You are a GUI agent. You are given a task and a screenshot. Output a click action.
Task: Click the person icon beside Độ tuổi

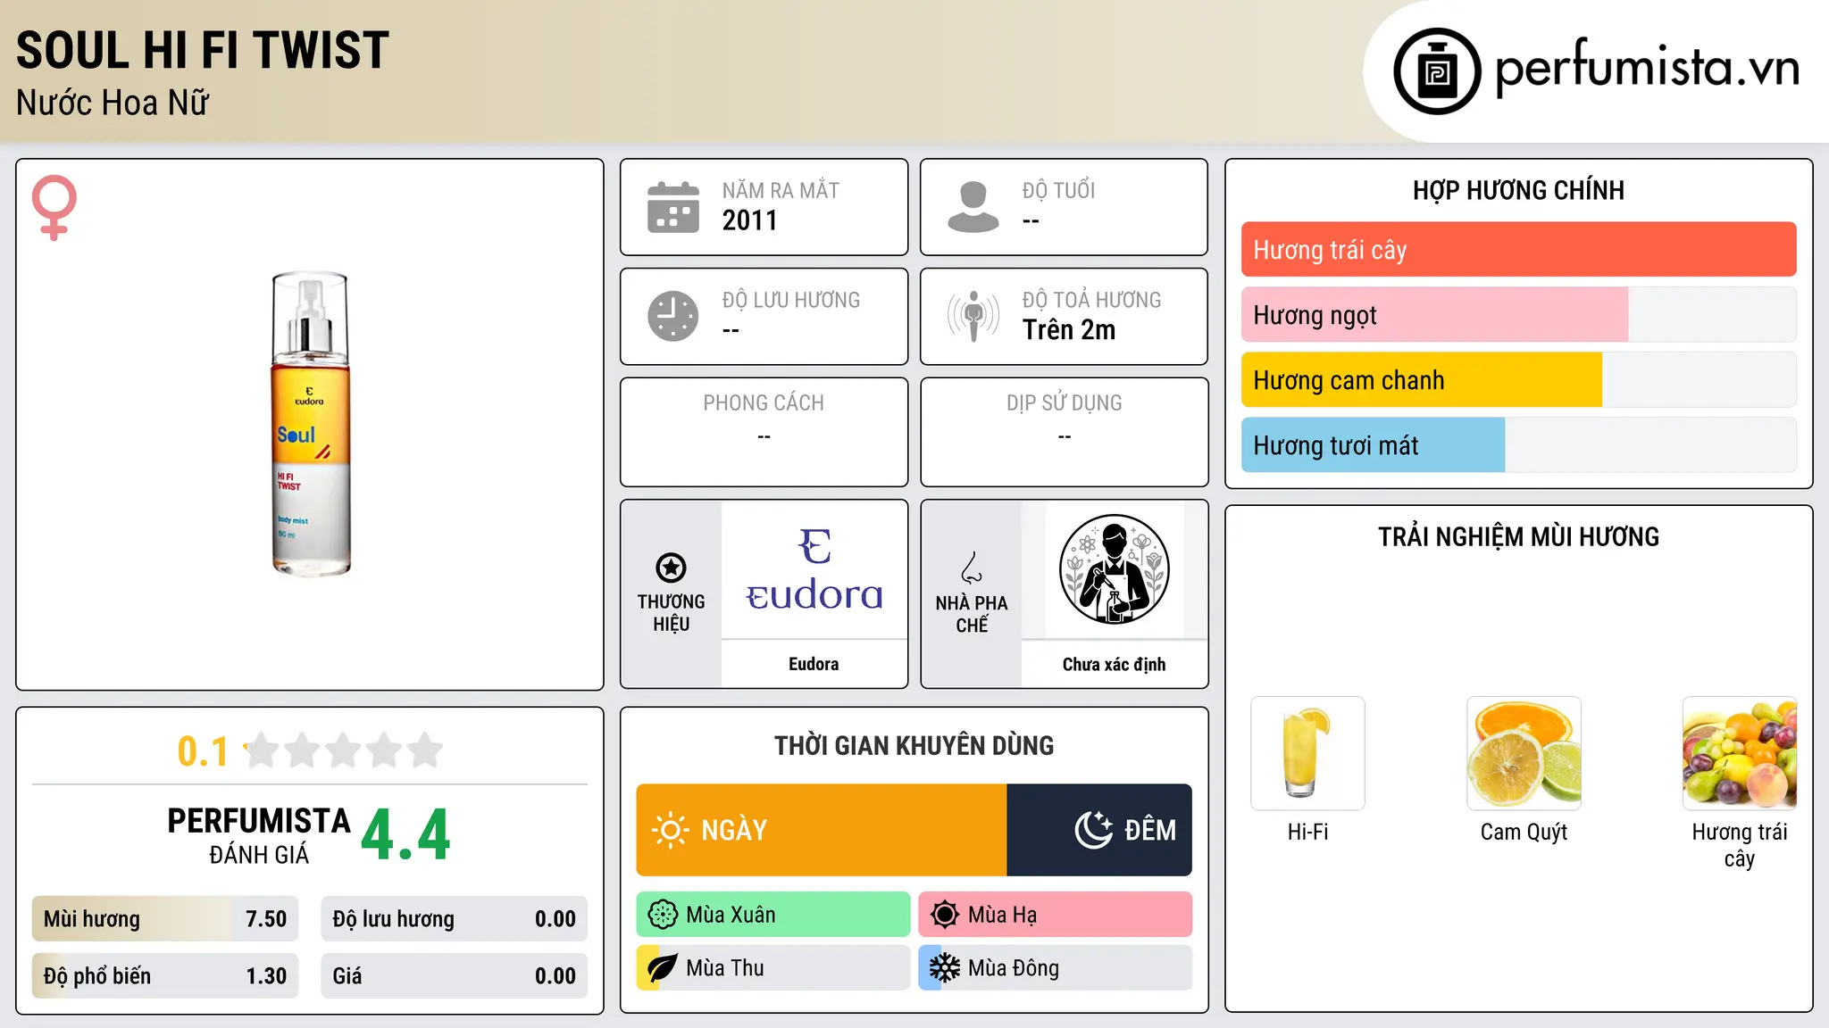(x=973, y=207)
